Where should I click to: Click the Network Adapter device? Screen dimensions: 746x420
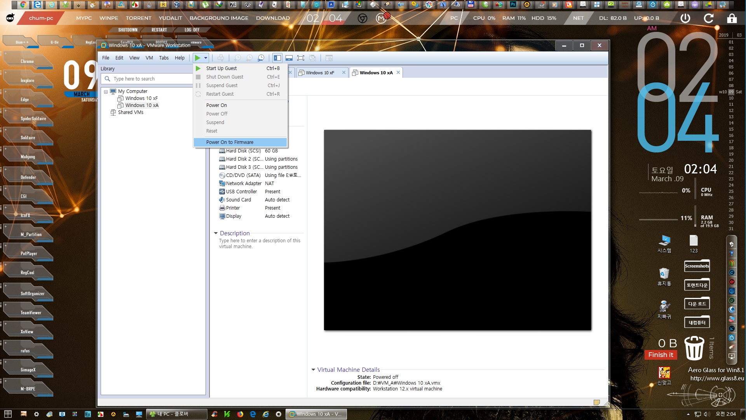(244, 184)
